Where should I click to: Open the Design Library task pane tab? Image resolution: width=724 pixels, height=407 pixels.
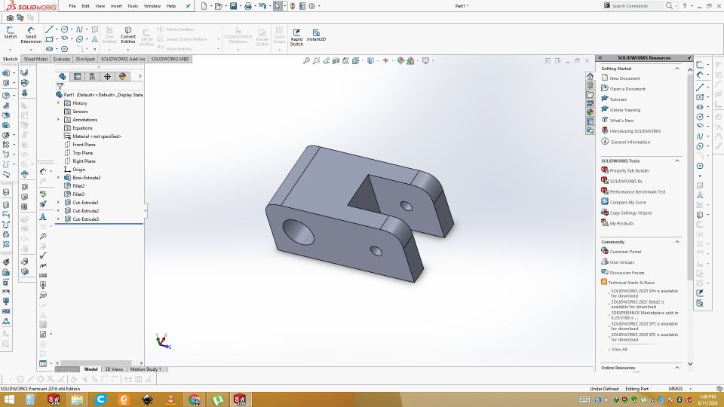[590, 85]
